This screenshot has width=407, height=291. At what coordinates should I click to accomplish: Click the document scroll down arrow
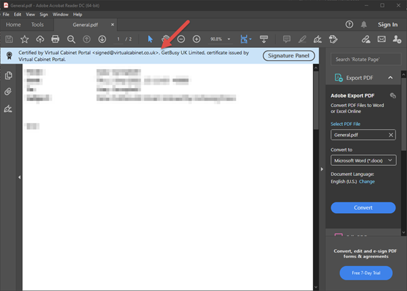[316, 288]
